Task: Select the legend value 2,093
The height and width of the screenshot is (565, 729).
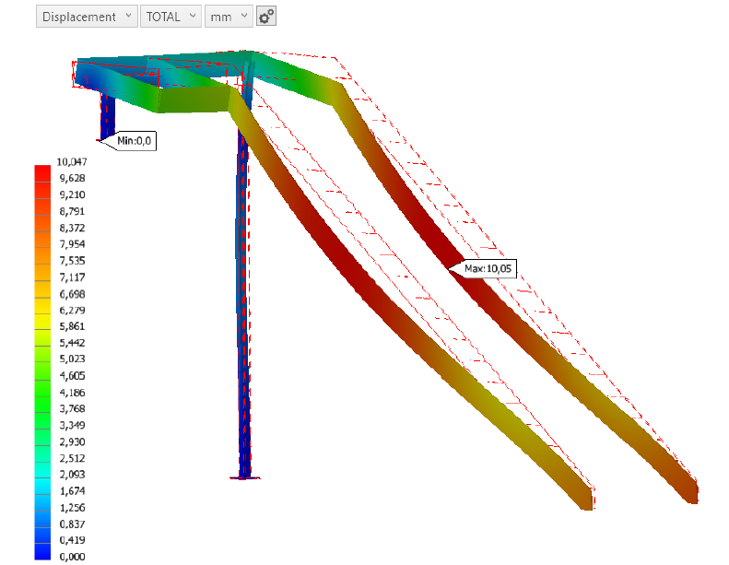Action: click(x=72, y=475)
